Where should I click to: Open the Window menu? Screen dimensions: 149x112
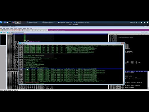(x=25, y=28)
